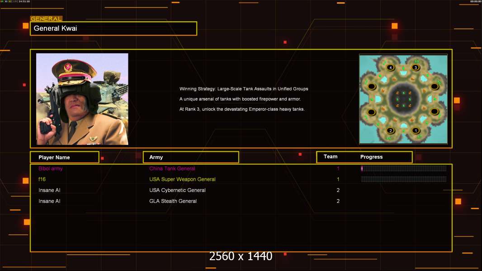Click USA Super Weapon General entry
482x271 pixels.
[x=182, y=179]
